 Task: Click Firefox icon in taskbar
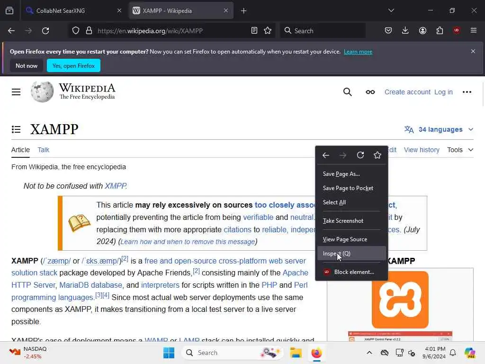(x=316, y=353)
